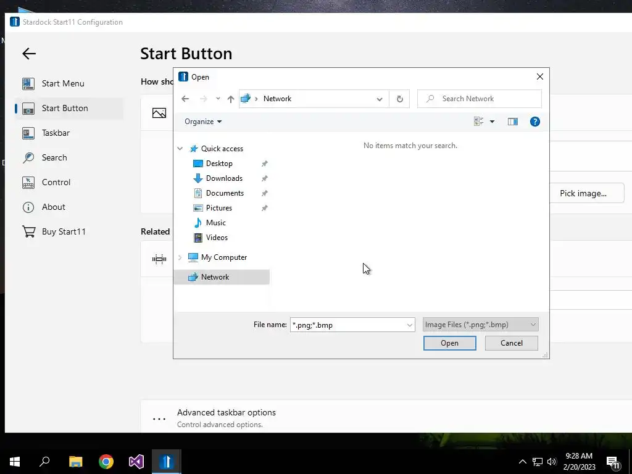Open the File name dropdown arrow
The height and width of the screenshot is (474, 632).
click(x=410, y=325)
